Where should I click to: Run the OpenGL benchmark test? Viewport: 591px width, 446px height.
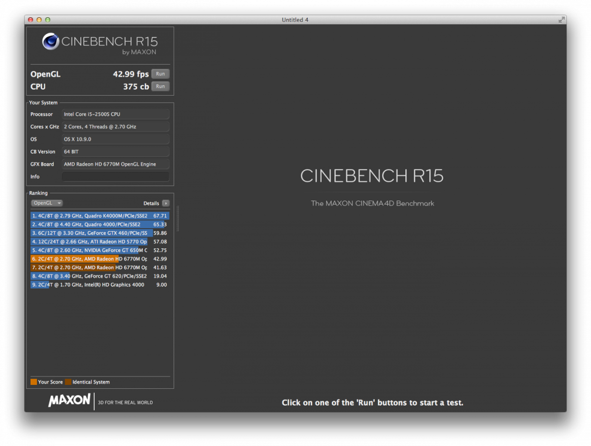(161, 74)
